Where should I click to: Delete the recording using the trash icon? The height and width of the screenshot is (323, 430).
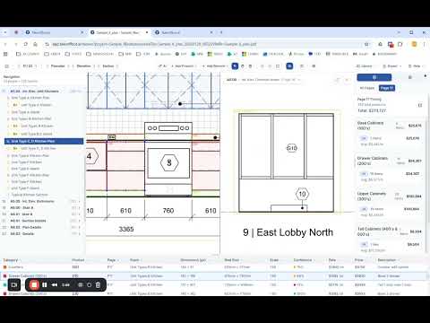click(x=98, y=285)
